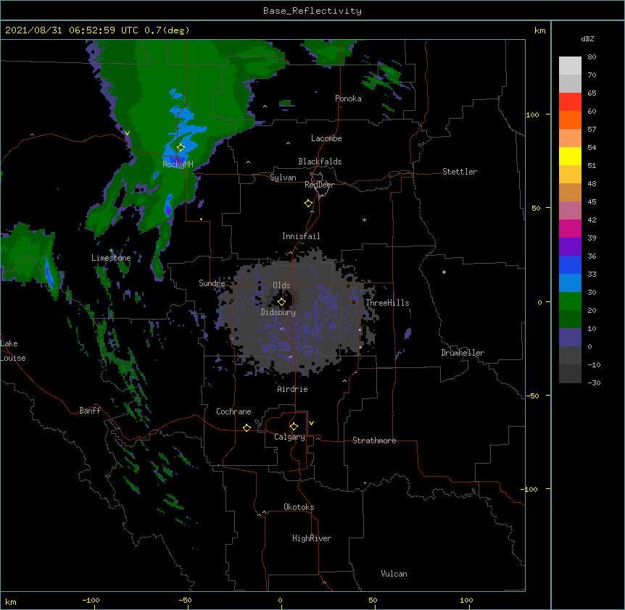Click the Cochrane town label

tap(233, 411)
